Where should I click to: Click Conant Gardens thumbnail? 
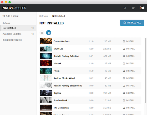(x=46, y=41)
